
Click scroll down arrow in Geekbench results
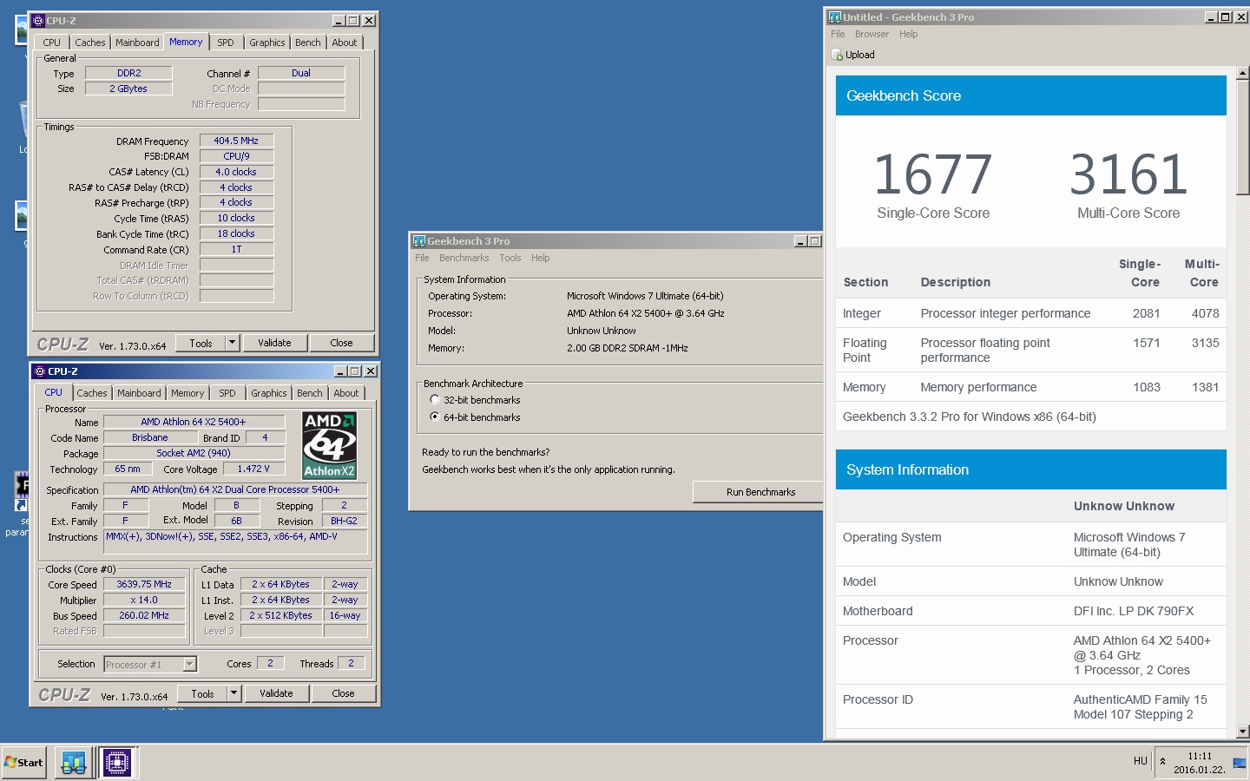tap(1242, 732)
